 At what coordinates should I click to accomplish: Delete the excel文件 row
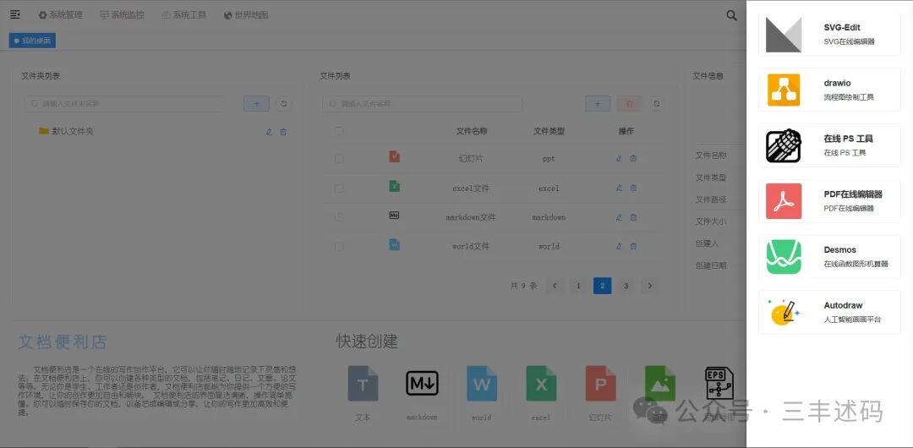[x=633, y=188]
